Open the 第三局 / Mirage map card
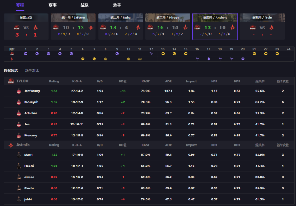This screenshot has height=206, width=296. pyautogui.click(x=167, y=26)
